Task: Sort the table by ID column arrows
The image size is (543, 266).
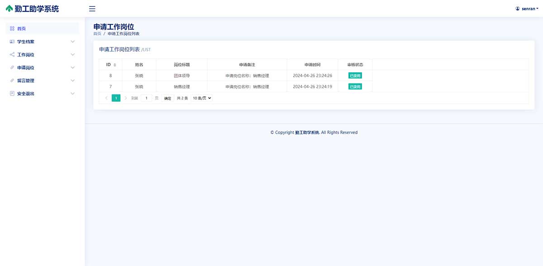Action: click(x=115, y=65)
